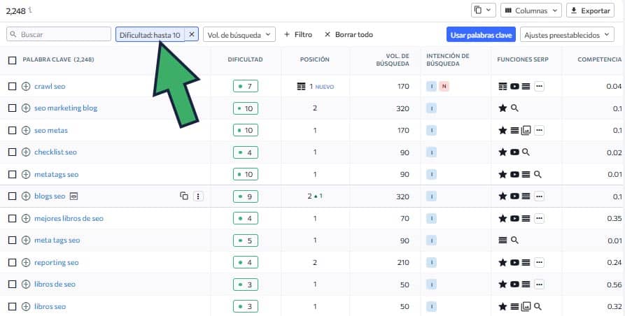Remove the Dificultad: hasta 10 filter

tap(192, 34)
